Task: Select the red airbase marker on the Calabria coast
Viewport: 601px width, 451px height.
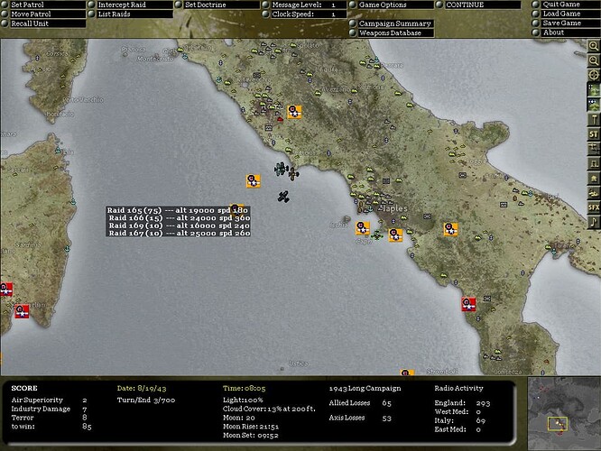Action: (x=468, y=304)
